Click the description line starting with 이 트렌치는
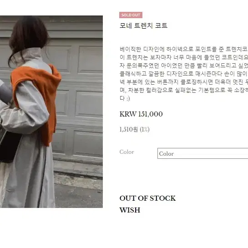Image resolution: width=248 pixels, height=248 pixels. [x=184, y=57]
